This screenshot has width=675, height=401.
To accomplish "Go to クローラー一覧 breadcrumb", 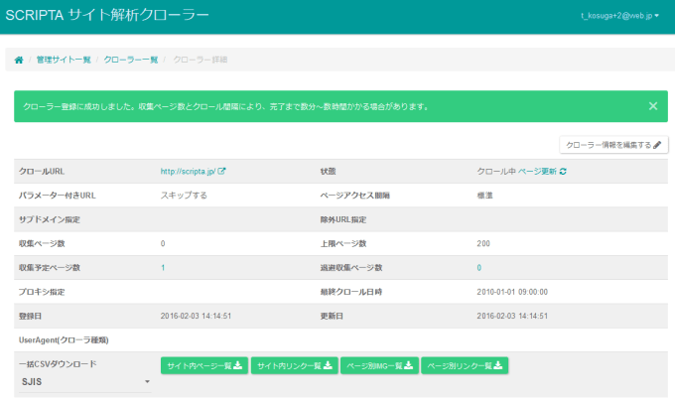I will pos(131,61).
